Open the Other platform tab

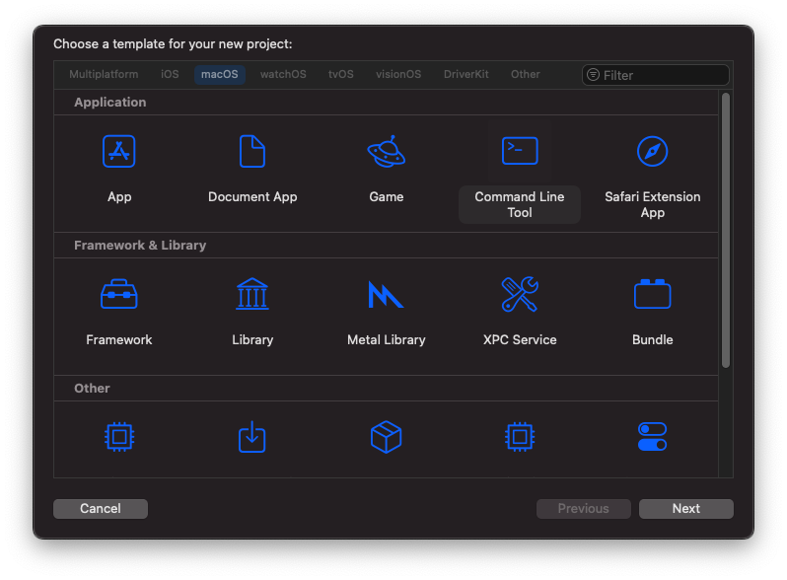525,74
